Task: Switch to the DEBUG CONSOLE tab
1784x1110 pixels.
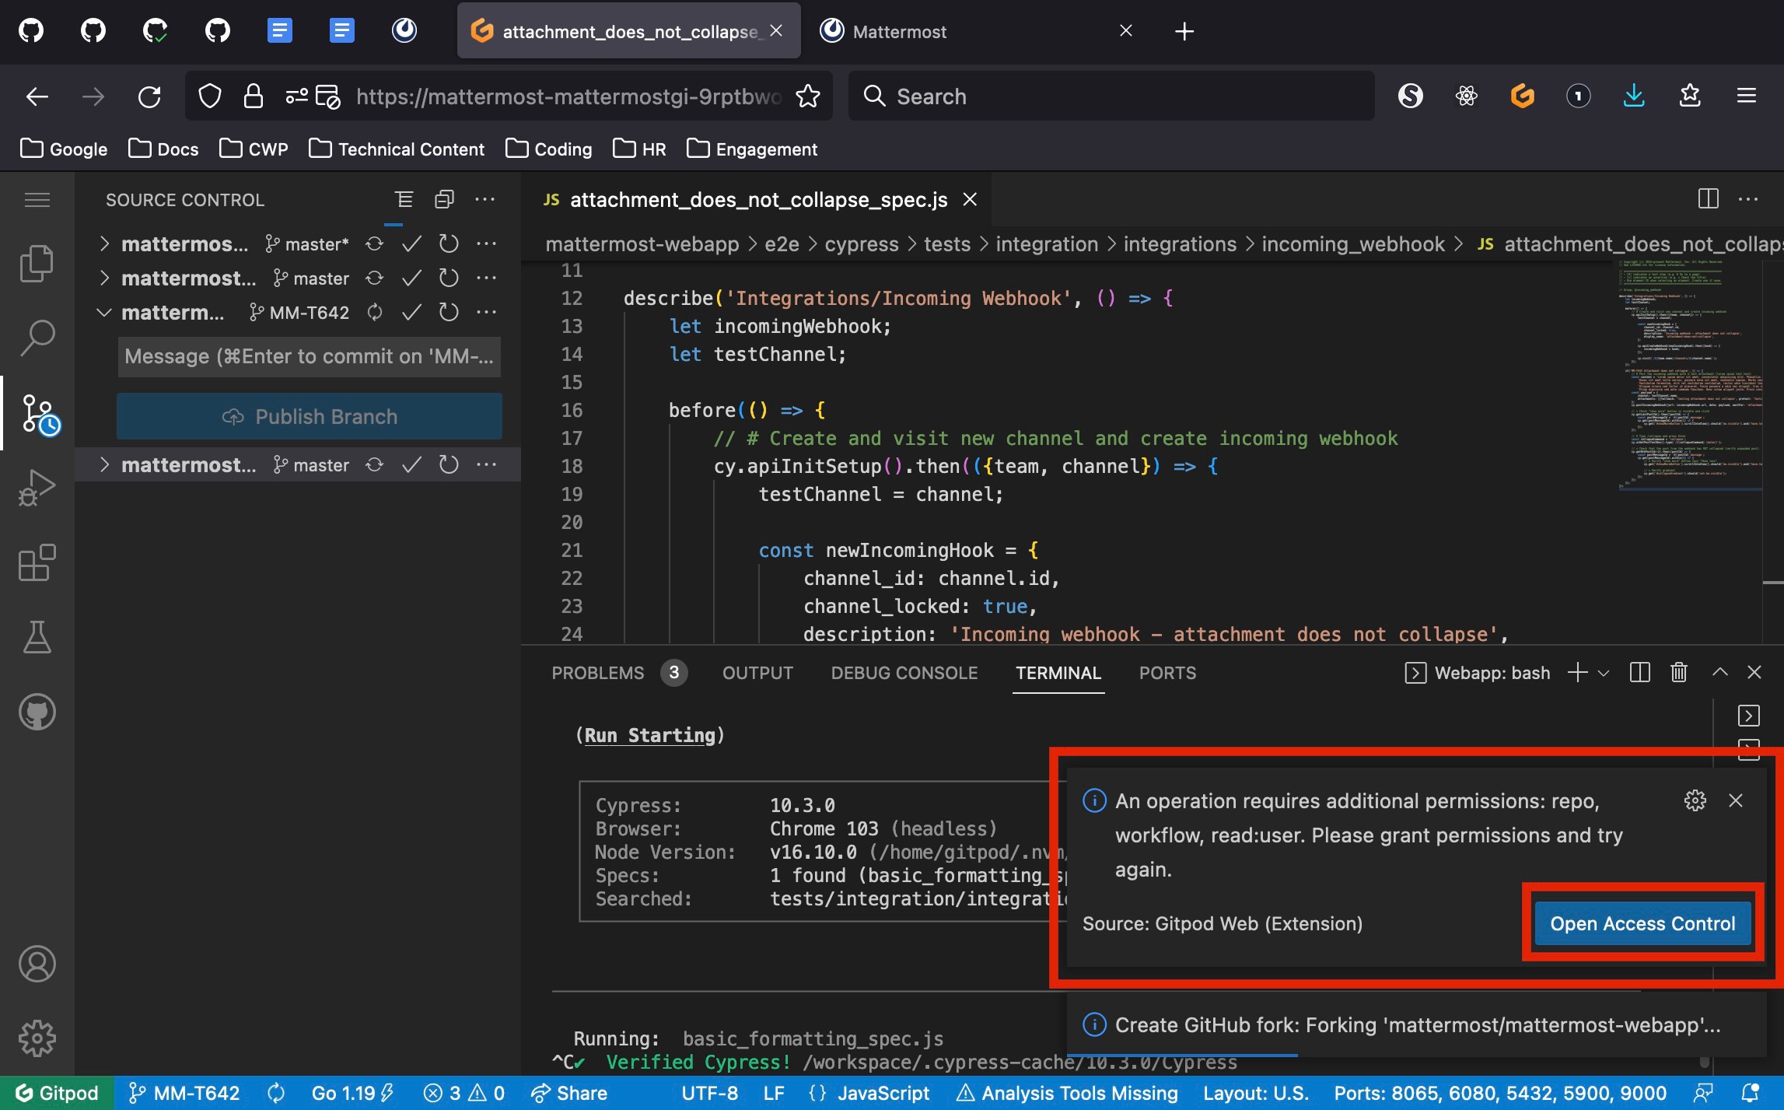Action: [x=904, y=673]
